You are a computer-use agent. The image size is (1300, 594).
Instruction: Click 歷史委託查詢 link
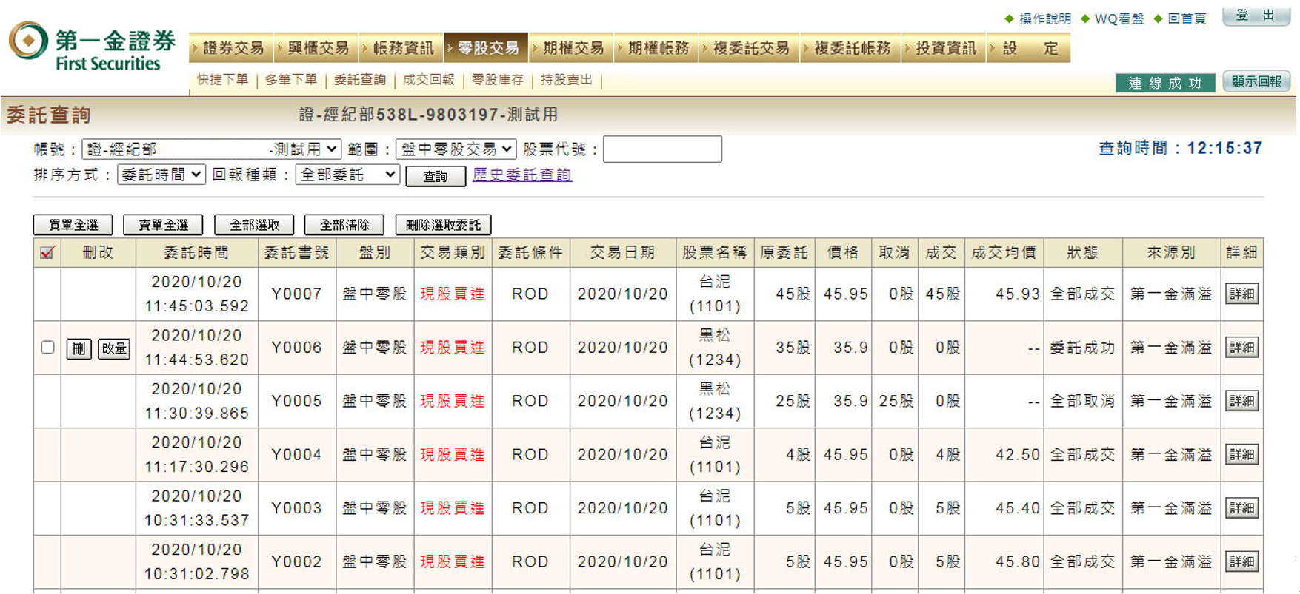coord(522,175)
